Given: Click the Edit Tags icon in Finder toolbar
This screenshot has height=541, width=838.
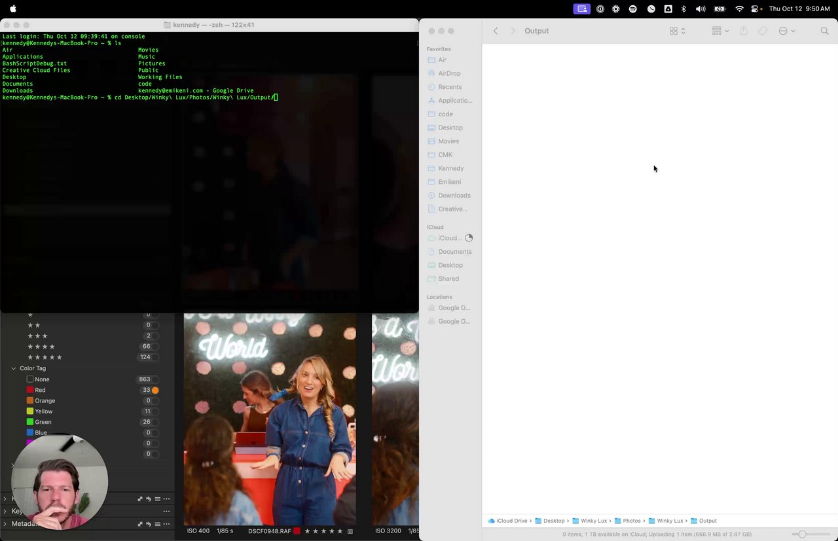Looking at the screenshot, I should click(763, 31).
